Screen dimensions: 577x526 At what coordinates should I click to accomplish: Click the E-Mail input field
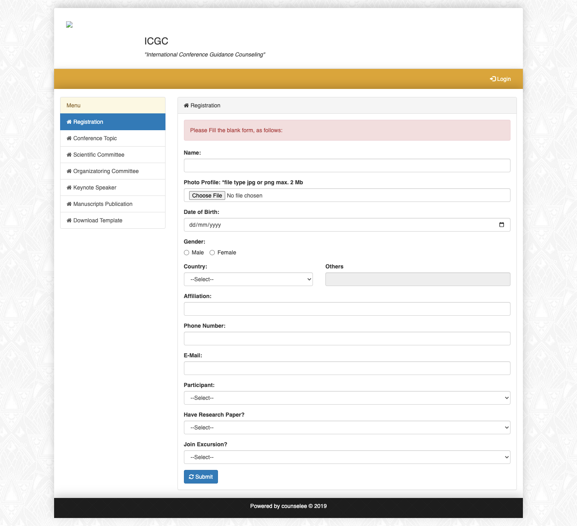(347, 368)
